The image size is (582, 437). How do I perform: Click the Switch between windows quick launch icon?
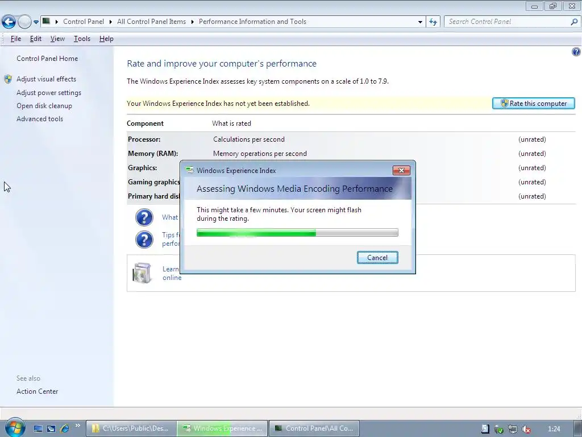tap(51, 428)
